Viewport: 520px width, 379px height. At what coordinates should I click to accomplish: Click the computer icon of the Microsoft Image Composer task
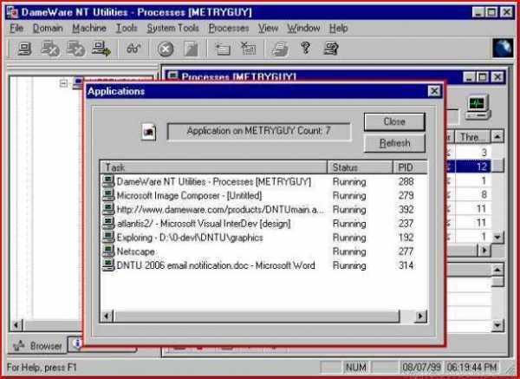pos(108,195)
